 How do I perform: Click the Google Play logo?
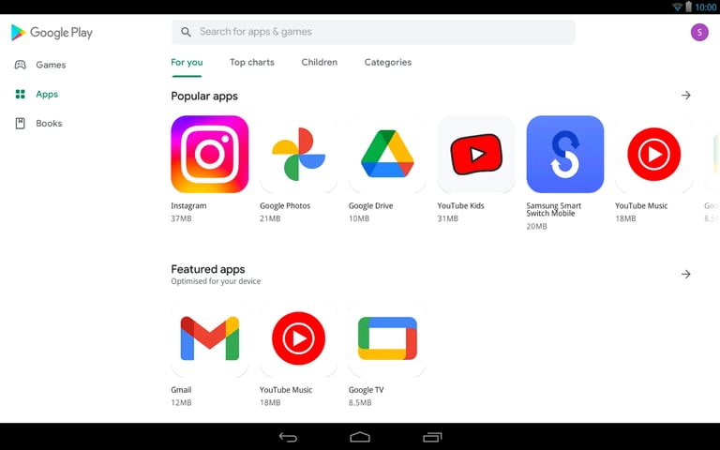click(52, 33)
